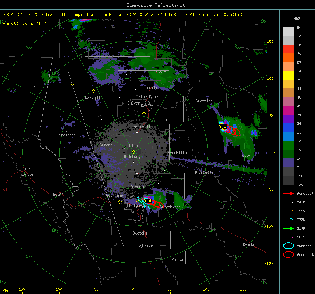Viewport: 315px width, 294px height.
Task: Click the yellow radar center marker above Didsbury
Action: (x=133, y=152)
